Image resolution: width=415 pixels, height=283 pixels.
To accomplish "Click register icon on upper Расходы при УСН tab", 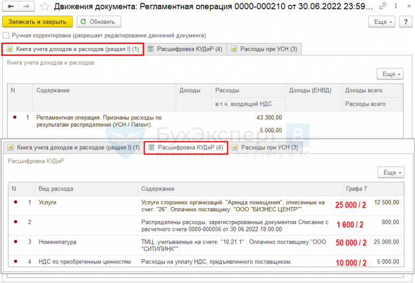I will [x=233, y=49].
